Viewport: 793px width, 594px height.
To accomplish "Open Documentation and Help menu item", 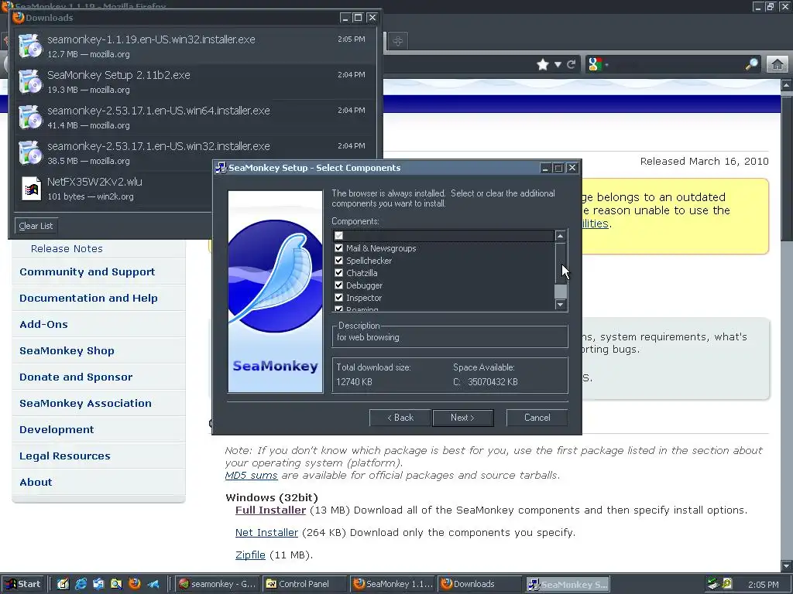I will point(88,298).
